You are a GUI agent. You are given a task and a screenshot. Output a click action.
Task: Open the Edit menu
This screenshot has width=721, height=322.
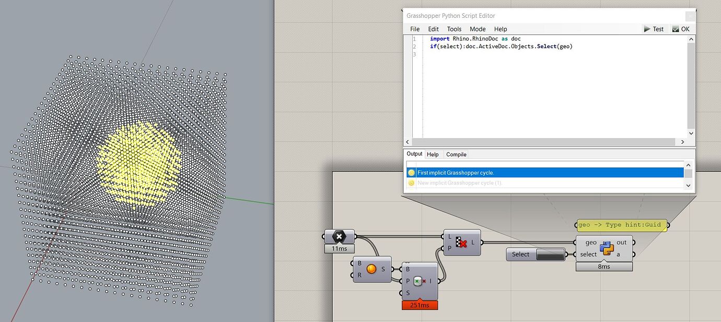433,29
